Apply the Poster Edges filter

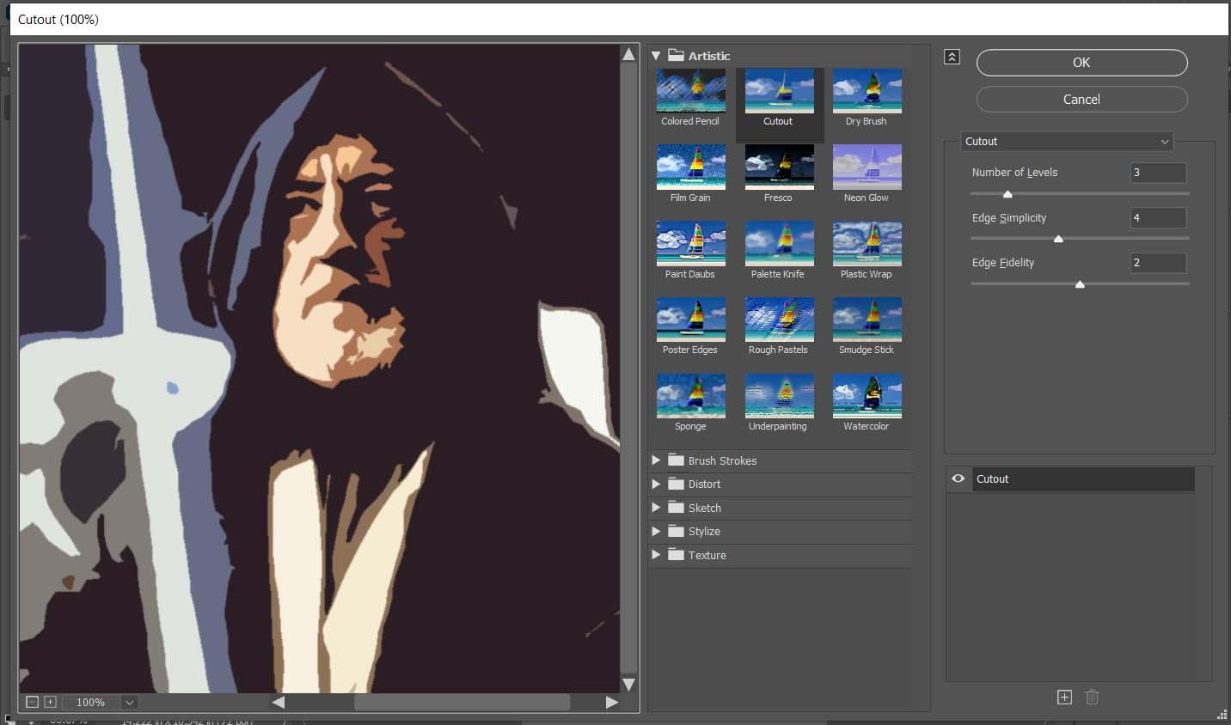690,319
